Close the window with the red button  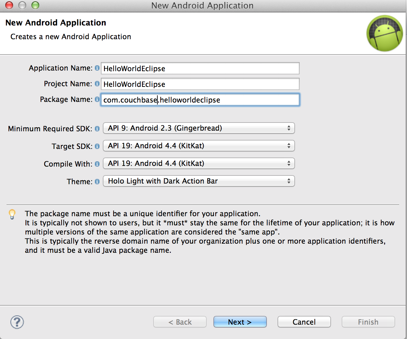point(9,5)
